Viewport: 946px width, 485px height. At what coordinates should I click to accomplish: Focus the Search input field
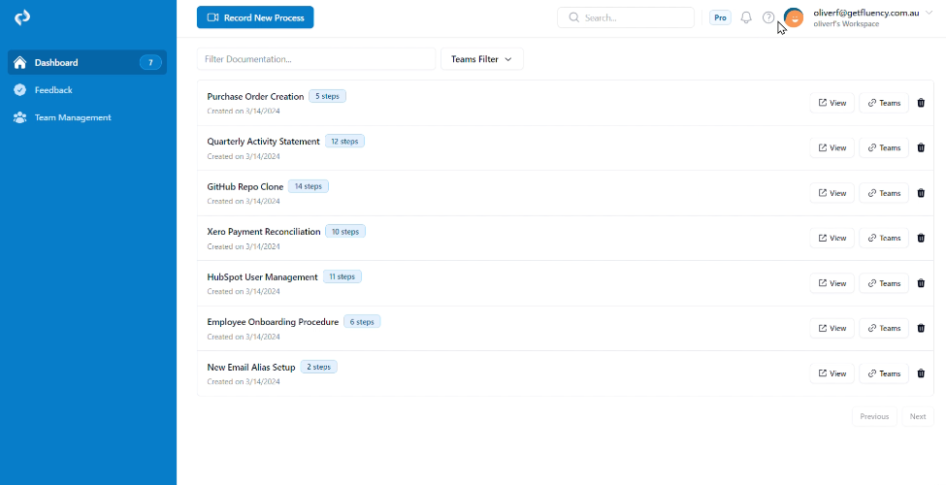(626, 17)
